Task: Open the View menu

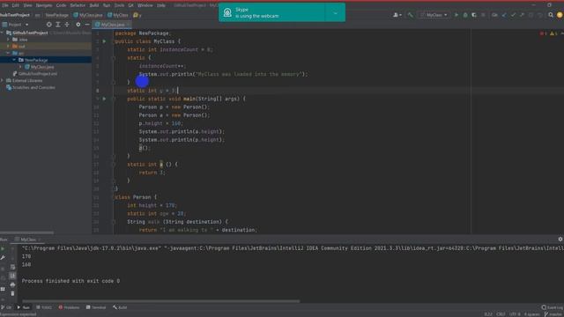Action: (x=27, y=5)
